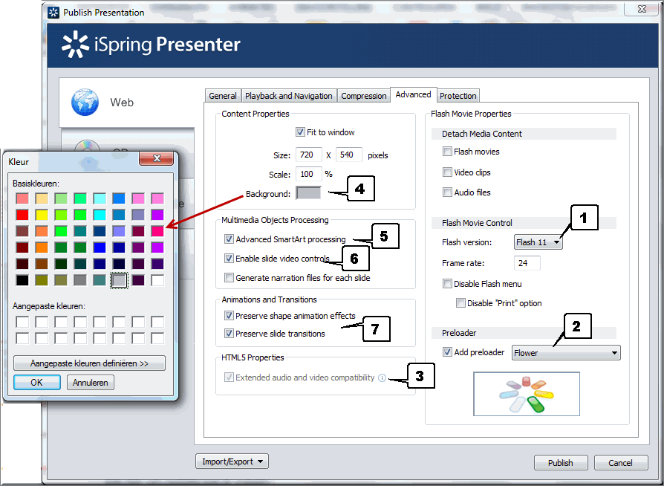Uncheck the Add preloader checkbox
The height and width of the screenshot is (486, 664).
(x=447, y=352)
